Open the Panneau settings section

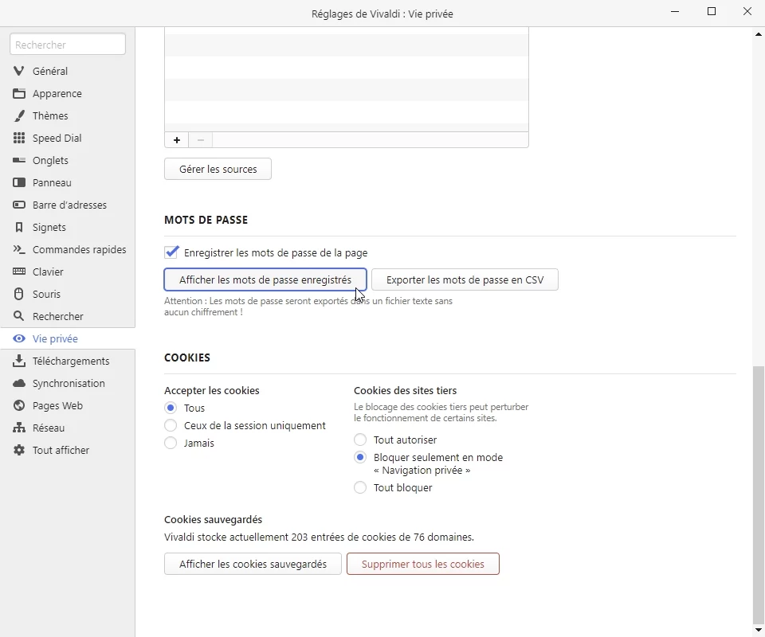68,183
